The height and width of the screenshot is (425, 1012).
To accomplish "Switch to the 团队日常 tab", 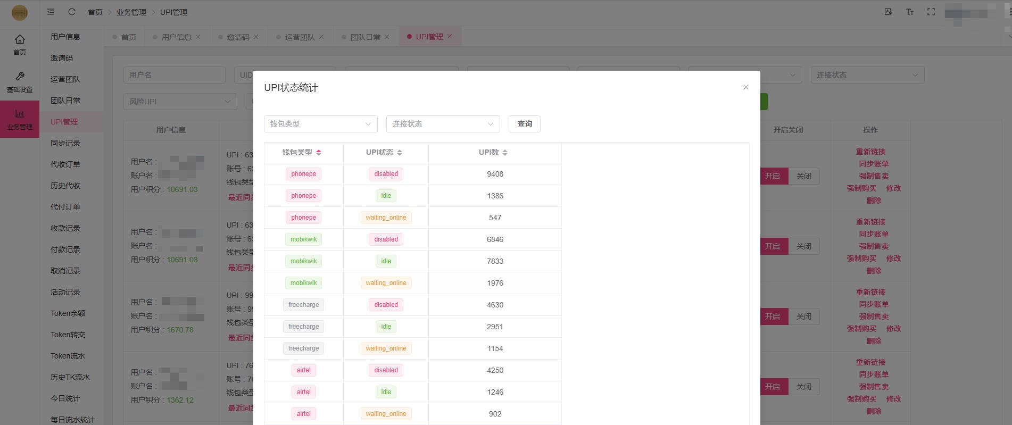I will pos(365,37).
